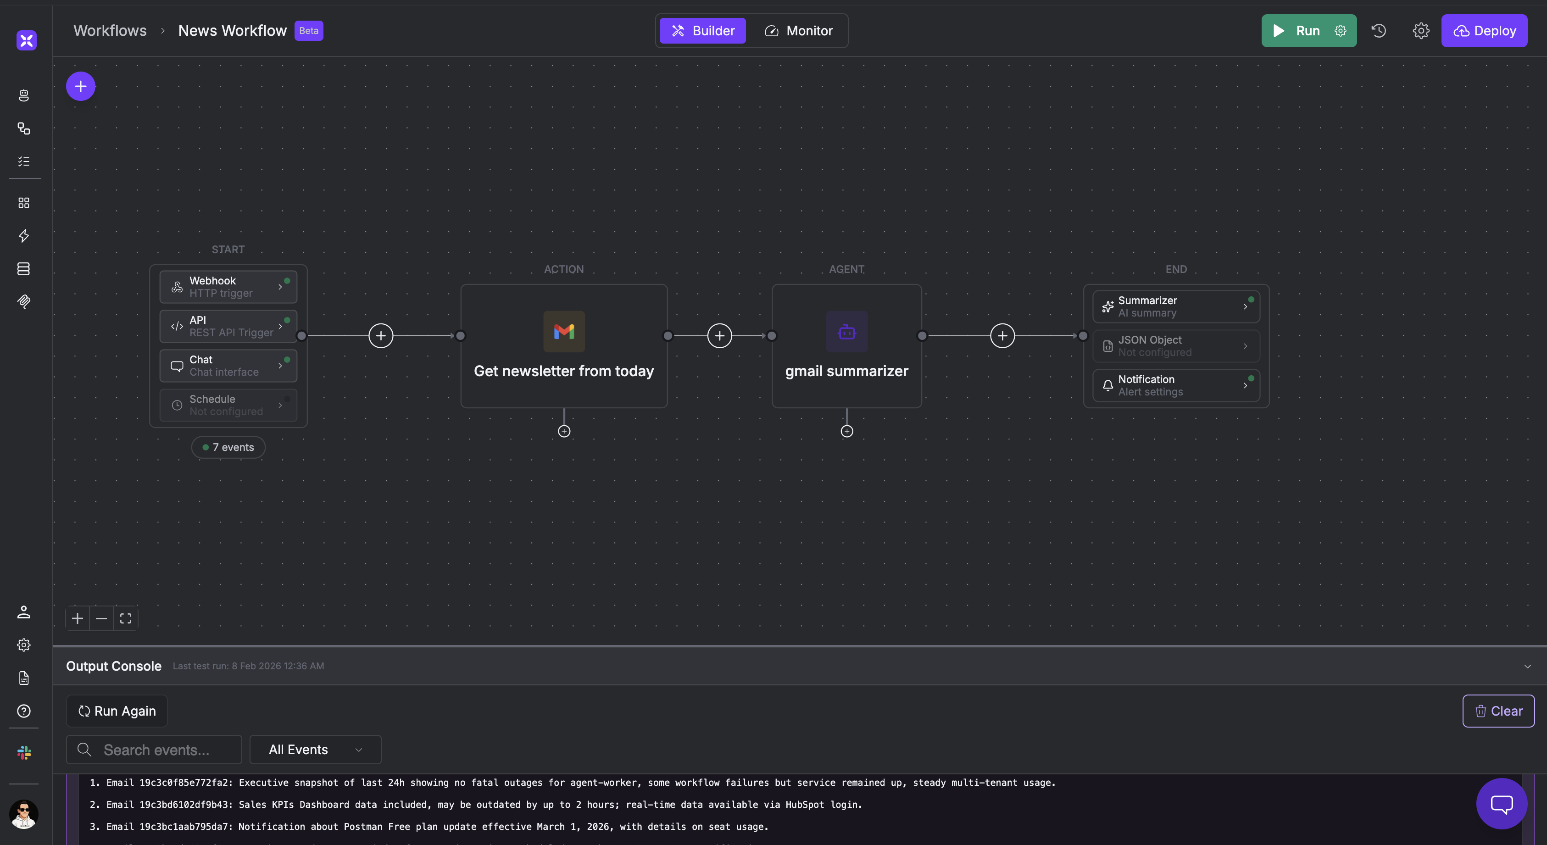Image resolution: width=1547 pixels, height=845 pixels.
Task: Click the Gmail icon in action node
Action: pyautogui.click(x=563, y=332)
